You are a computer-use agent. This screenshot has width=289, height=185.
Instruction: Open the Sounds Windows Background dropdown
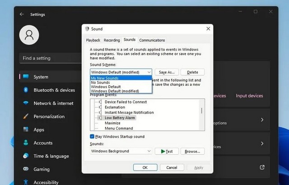coord(121,151)
